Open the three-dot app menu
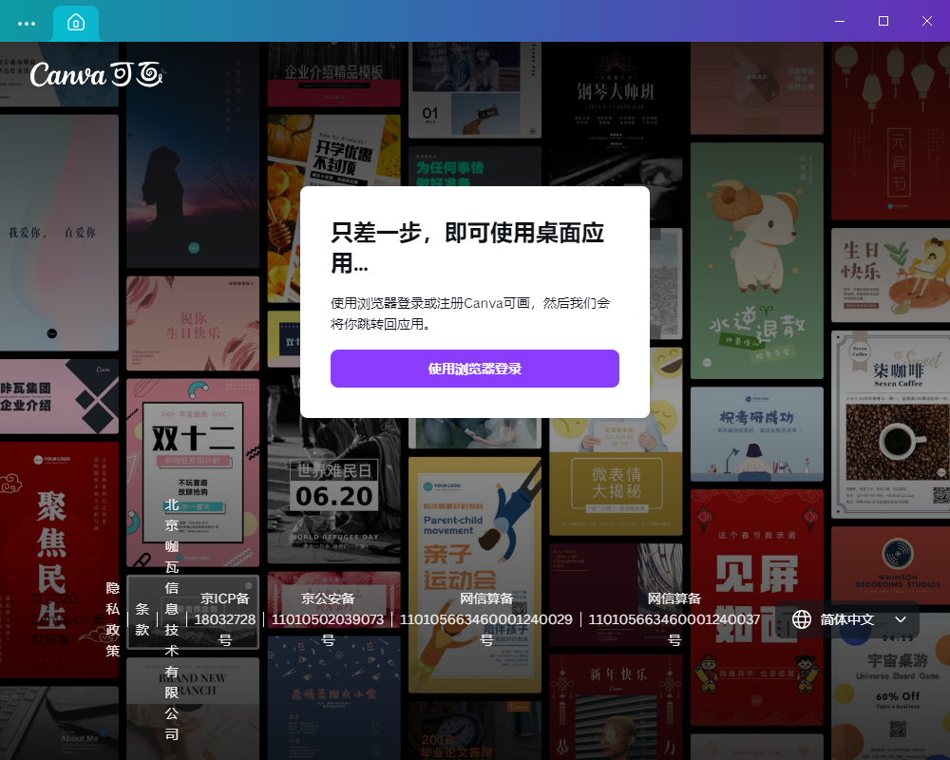950x760 pixels. (26, 24)
